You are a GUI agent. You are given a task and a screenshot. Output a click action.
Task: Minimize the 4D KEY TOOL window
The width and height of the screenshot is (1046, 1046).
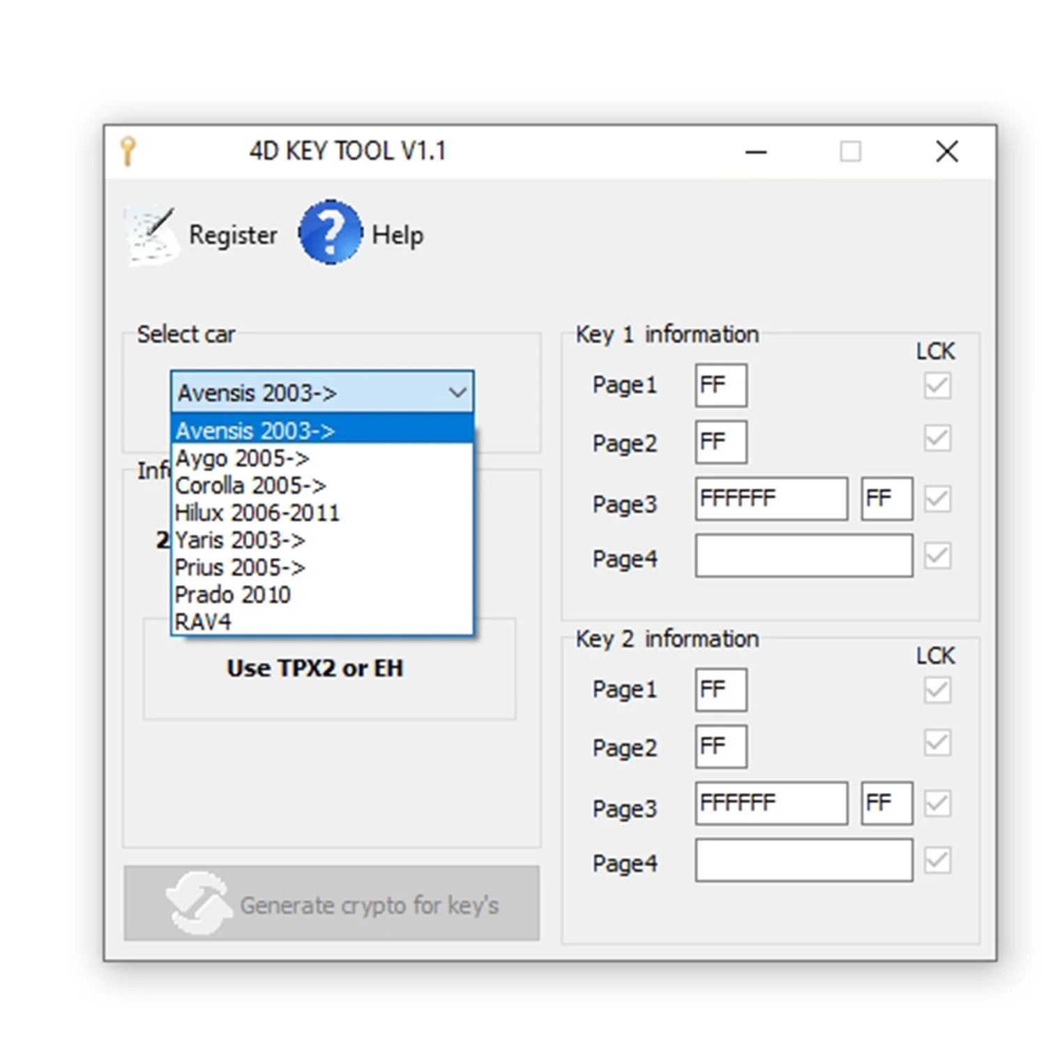756,151
